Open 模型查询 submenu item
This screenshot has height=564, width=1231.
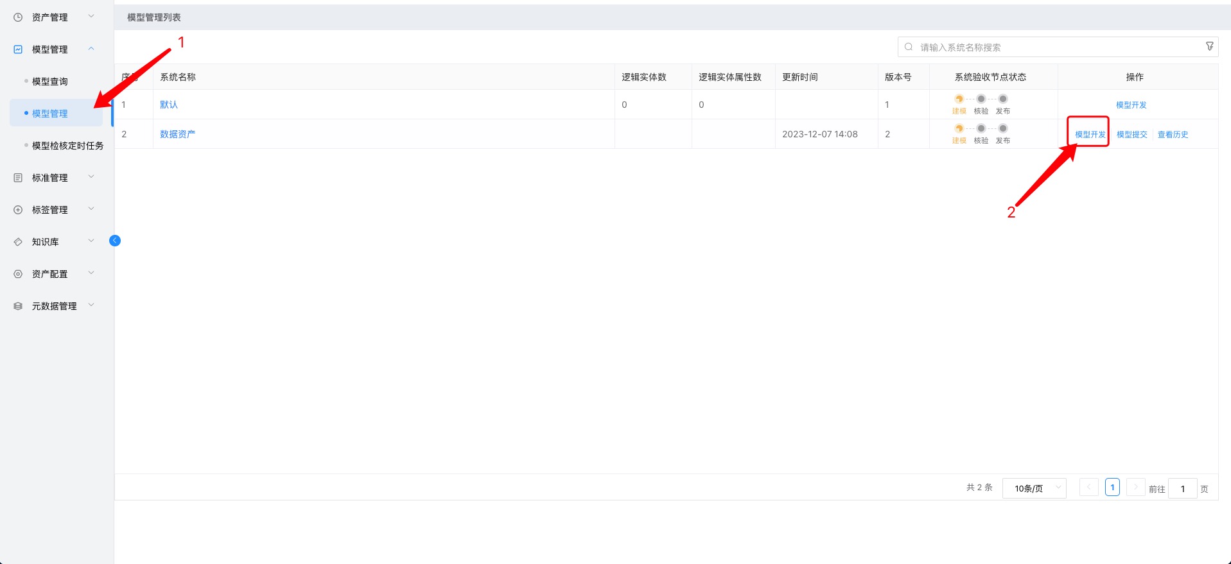50,81
